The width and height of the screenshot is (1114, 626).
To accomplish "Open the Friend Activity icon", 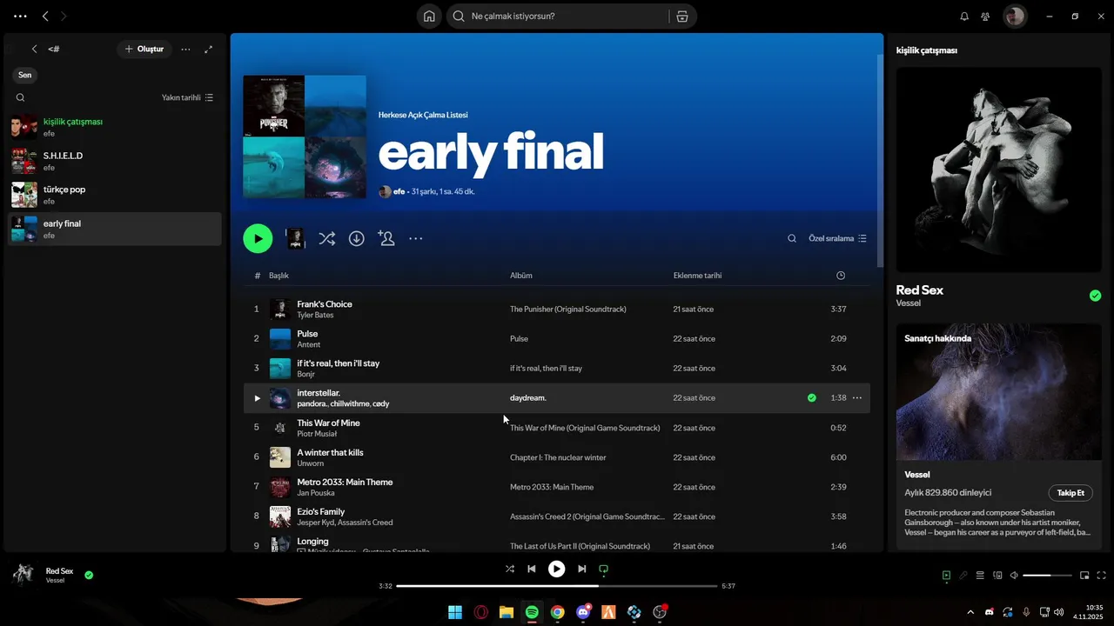I will tap(985, 16).
